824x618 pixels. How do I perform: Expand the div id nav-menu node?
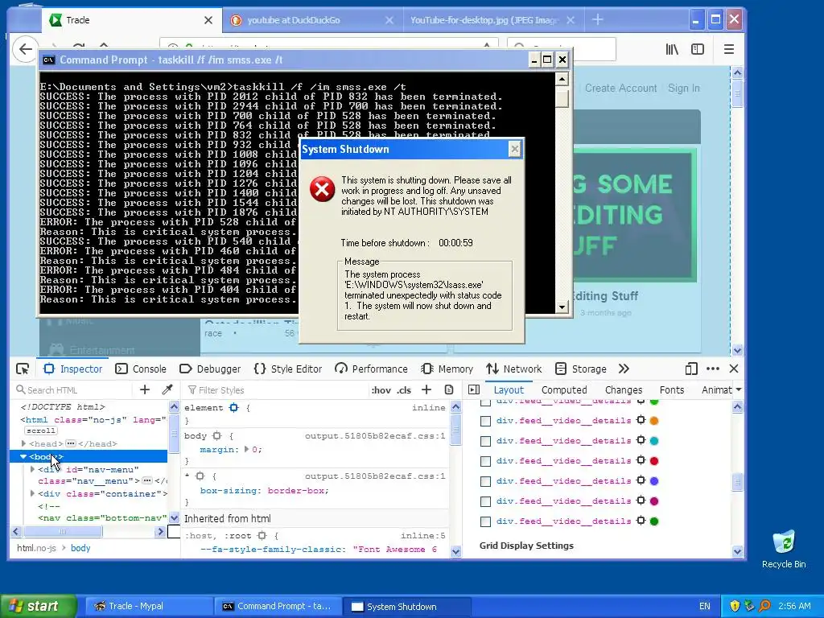point(32,469)
